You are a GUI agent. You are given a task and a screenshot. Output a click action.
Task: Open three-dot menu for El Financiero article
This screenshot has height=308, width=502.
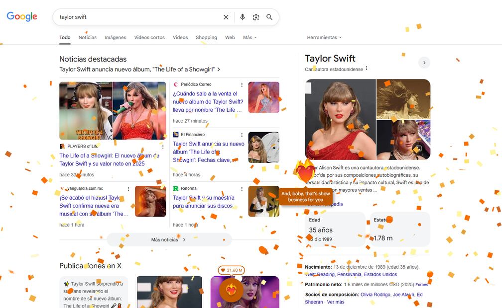click(242, 135)
